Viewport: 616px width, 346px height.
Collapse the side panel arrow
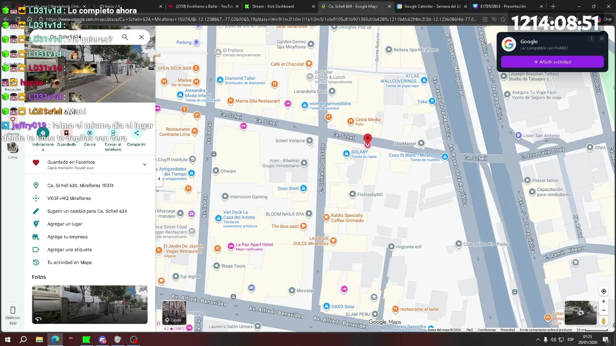pyautogui.click(x=159, y=179)
